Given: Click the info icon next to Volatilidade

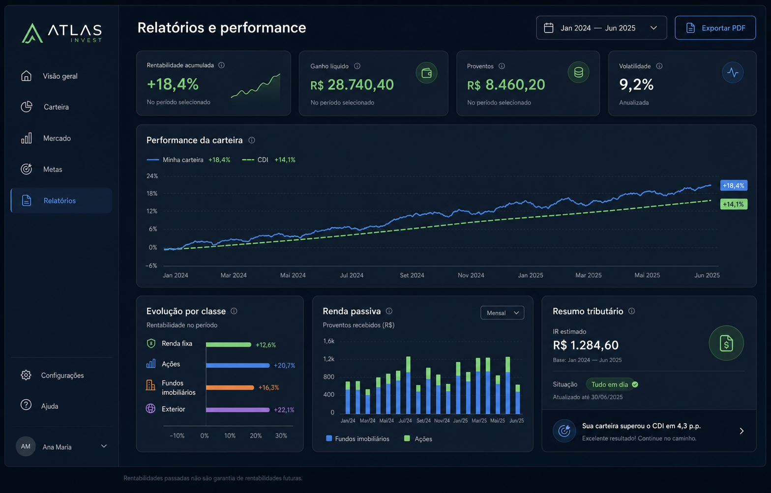Looking at the screenshot, I should (659, 66).
